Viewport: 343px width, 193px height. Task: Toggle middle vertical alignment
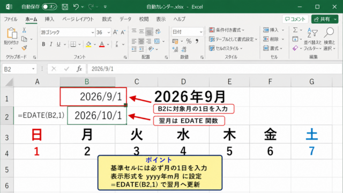141,31
